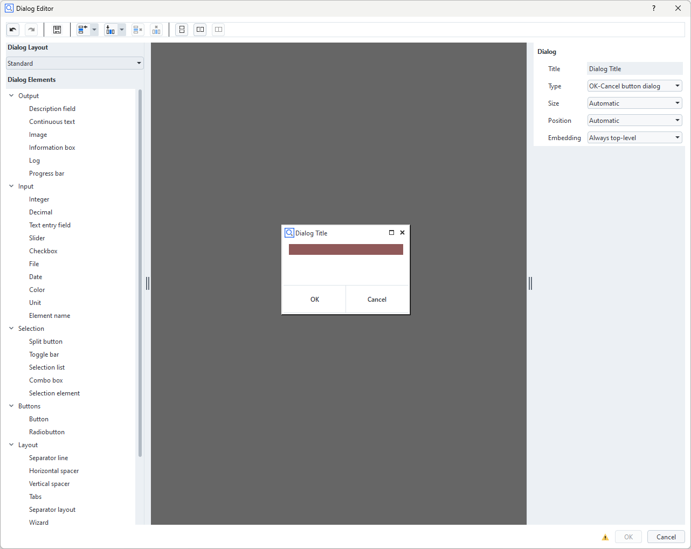Click the save floppy disk icon
691x549 pixels.
(57, 30)
